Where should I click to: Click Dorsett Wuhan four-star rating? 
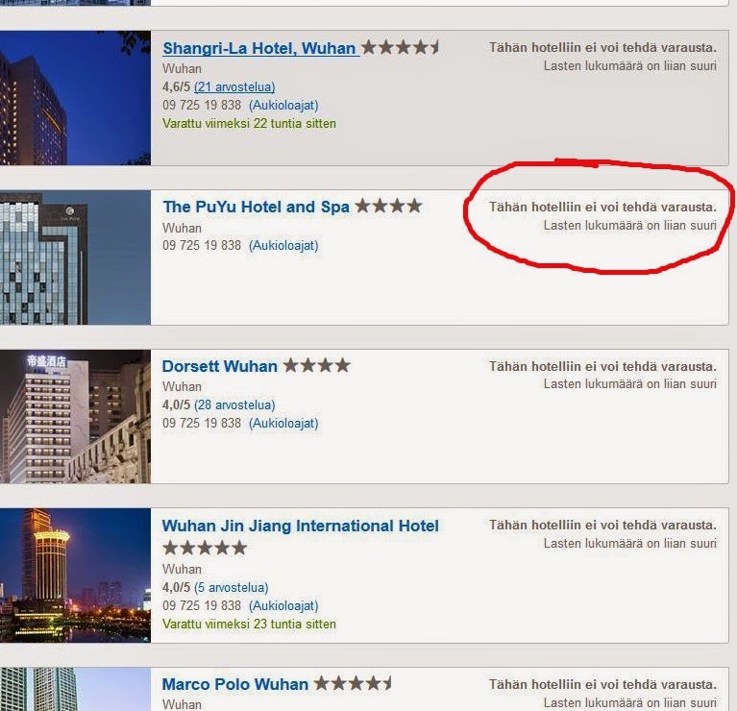click(317, 365)
